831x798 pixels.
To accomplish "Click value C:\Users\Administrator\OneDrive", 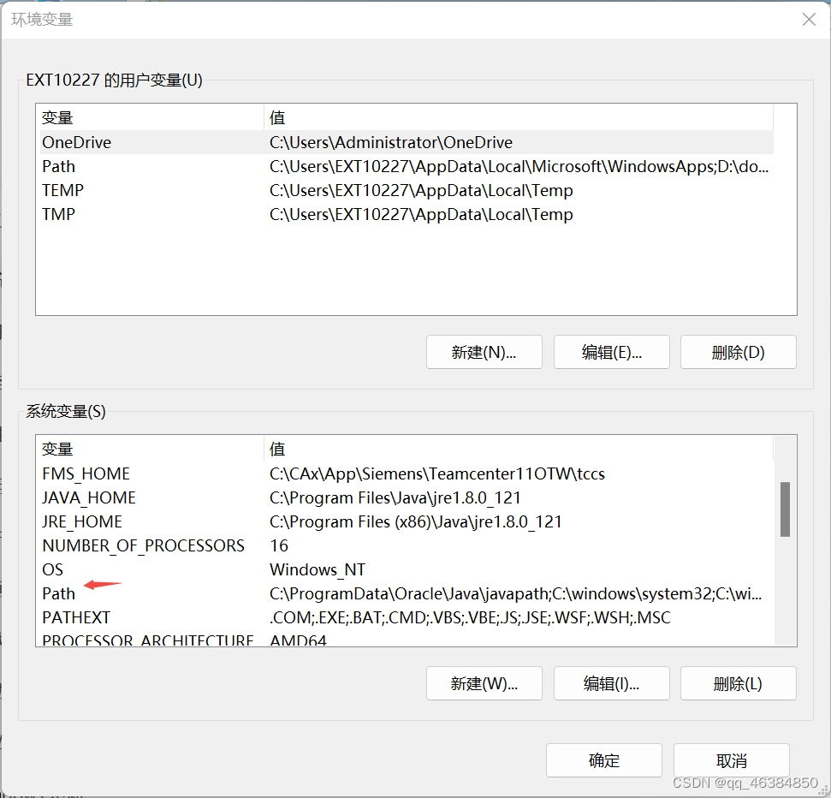I will 391,142.
